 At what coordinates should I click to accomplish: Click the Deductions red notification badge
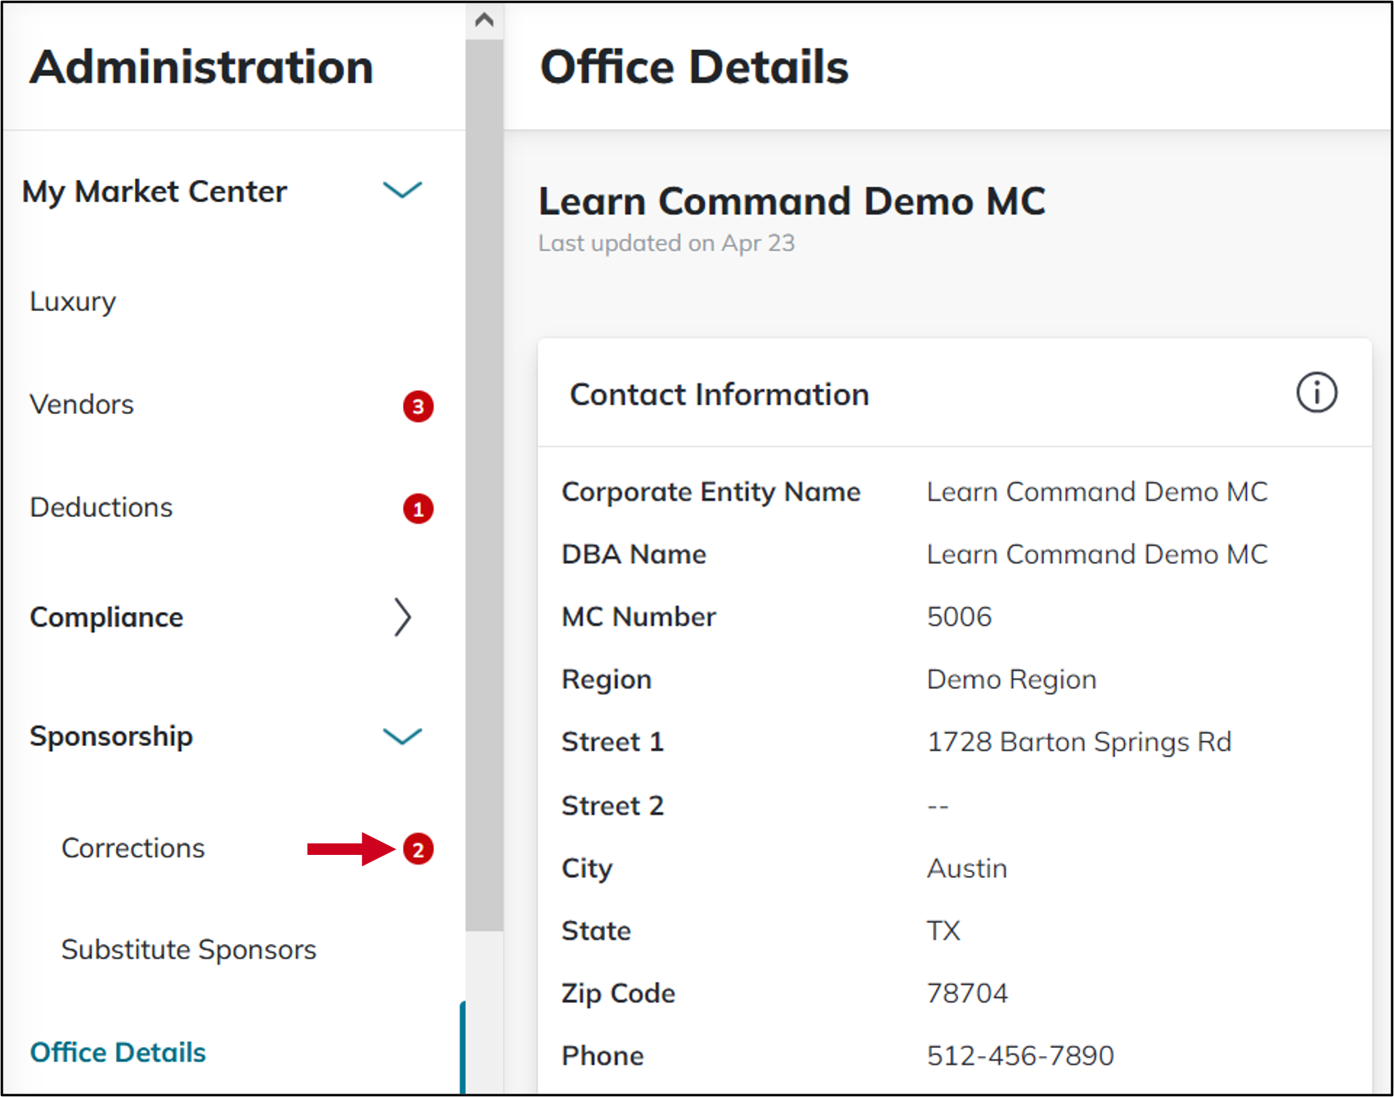click(x=418, y=509)
